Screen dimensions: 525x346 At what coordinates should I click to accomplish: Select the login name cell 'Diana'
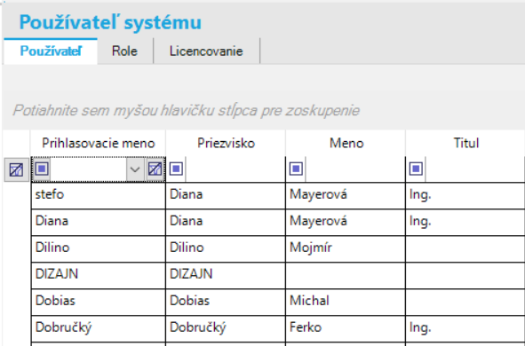[x=98, y=223]
